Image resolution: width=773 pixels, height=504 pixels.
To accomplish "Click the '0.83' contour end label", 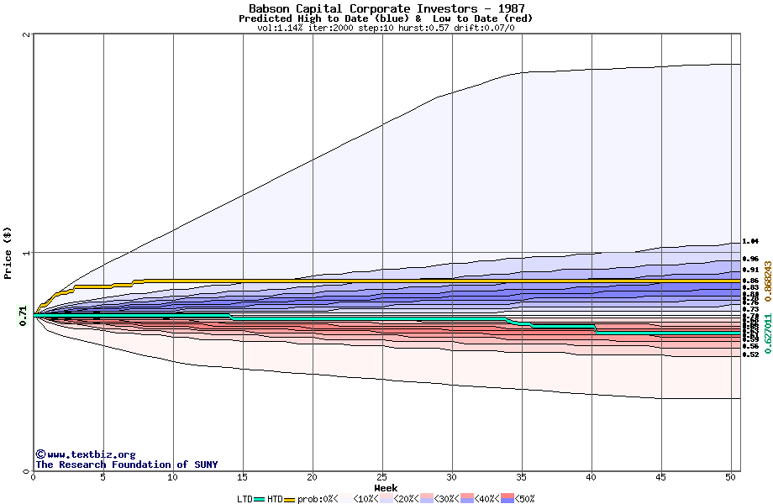I will coord(750,287).
